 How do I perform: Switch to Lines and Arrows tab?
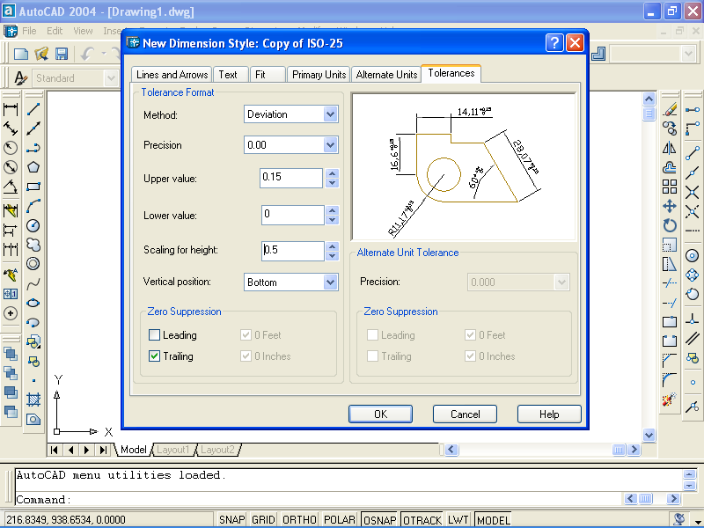(x=172, y=75)
